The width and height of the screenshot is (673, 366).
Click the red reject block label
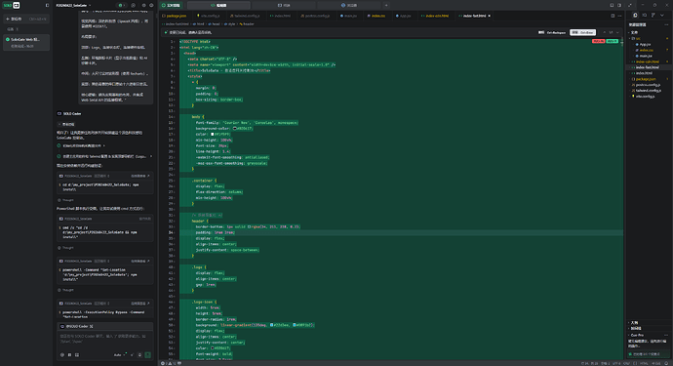point(598,41)
